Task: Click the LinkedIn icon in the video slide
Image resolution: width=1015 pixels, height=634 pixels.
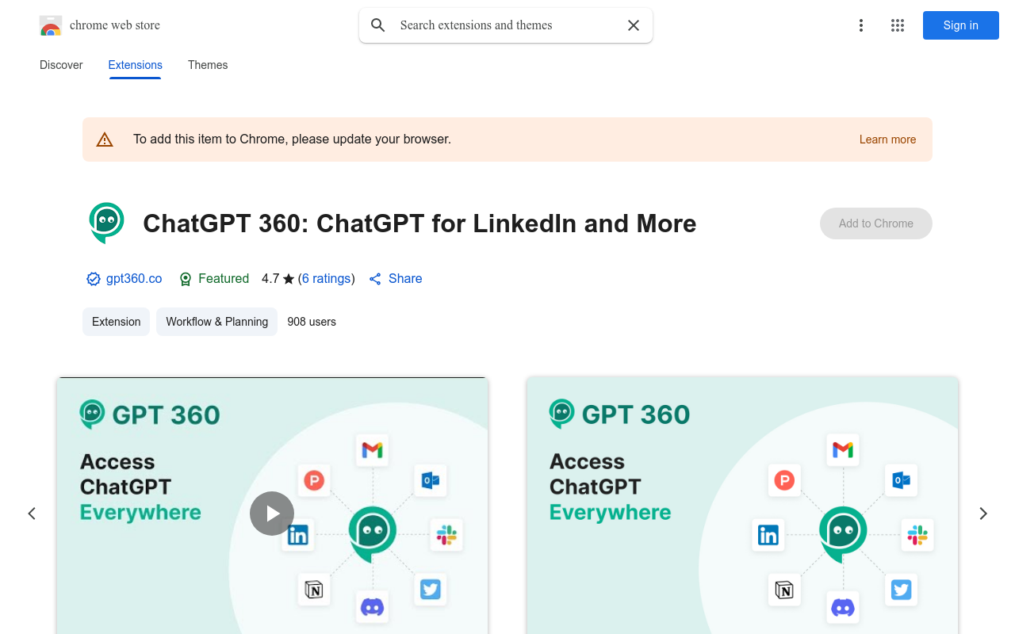Action: coord(298,535)
